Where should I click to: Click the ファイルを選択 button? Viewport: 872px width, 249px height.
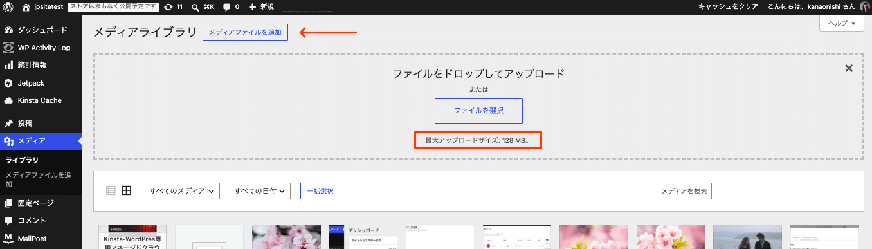pyautogui.click(x=478, y=111)
